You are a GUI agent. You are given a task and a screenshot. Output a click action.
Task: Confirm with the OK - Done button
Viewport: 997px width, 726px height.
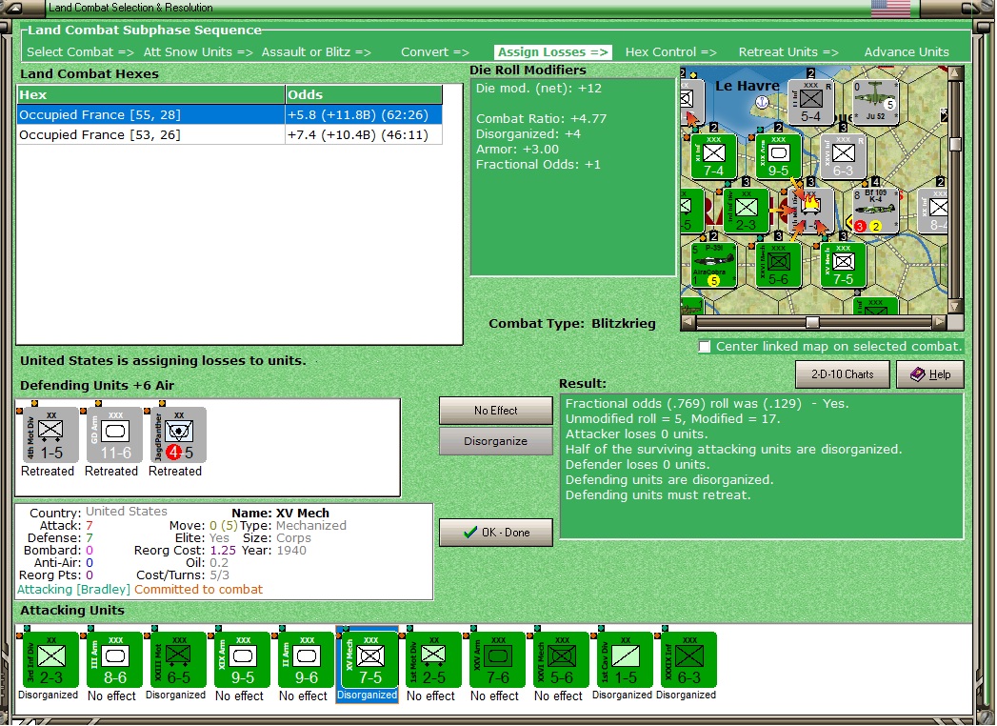click(496, 533)
